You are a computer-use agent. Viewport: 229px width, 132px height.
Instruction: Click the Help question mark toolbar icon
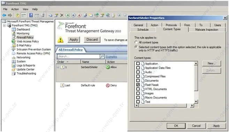(31, 15)
